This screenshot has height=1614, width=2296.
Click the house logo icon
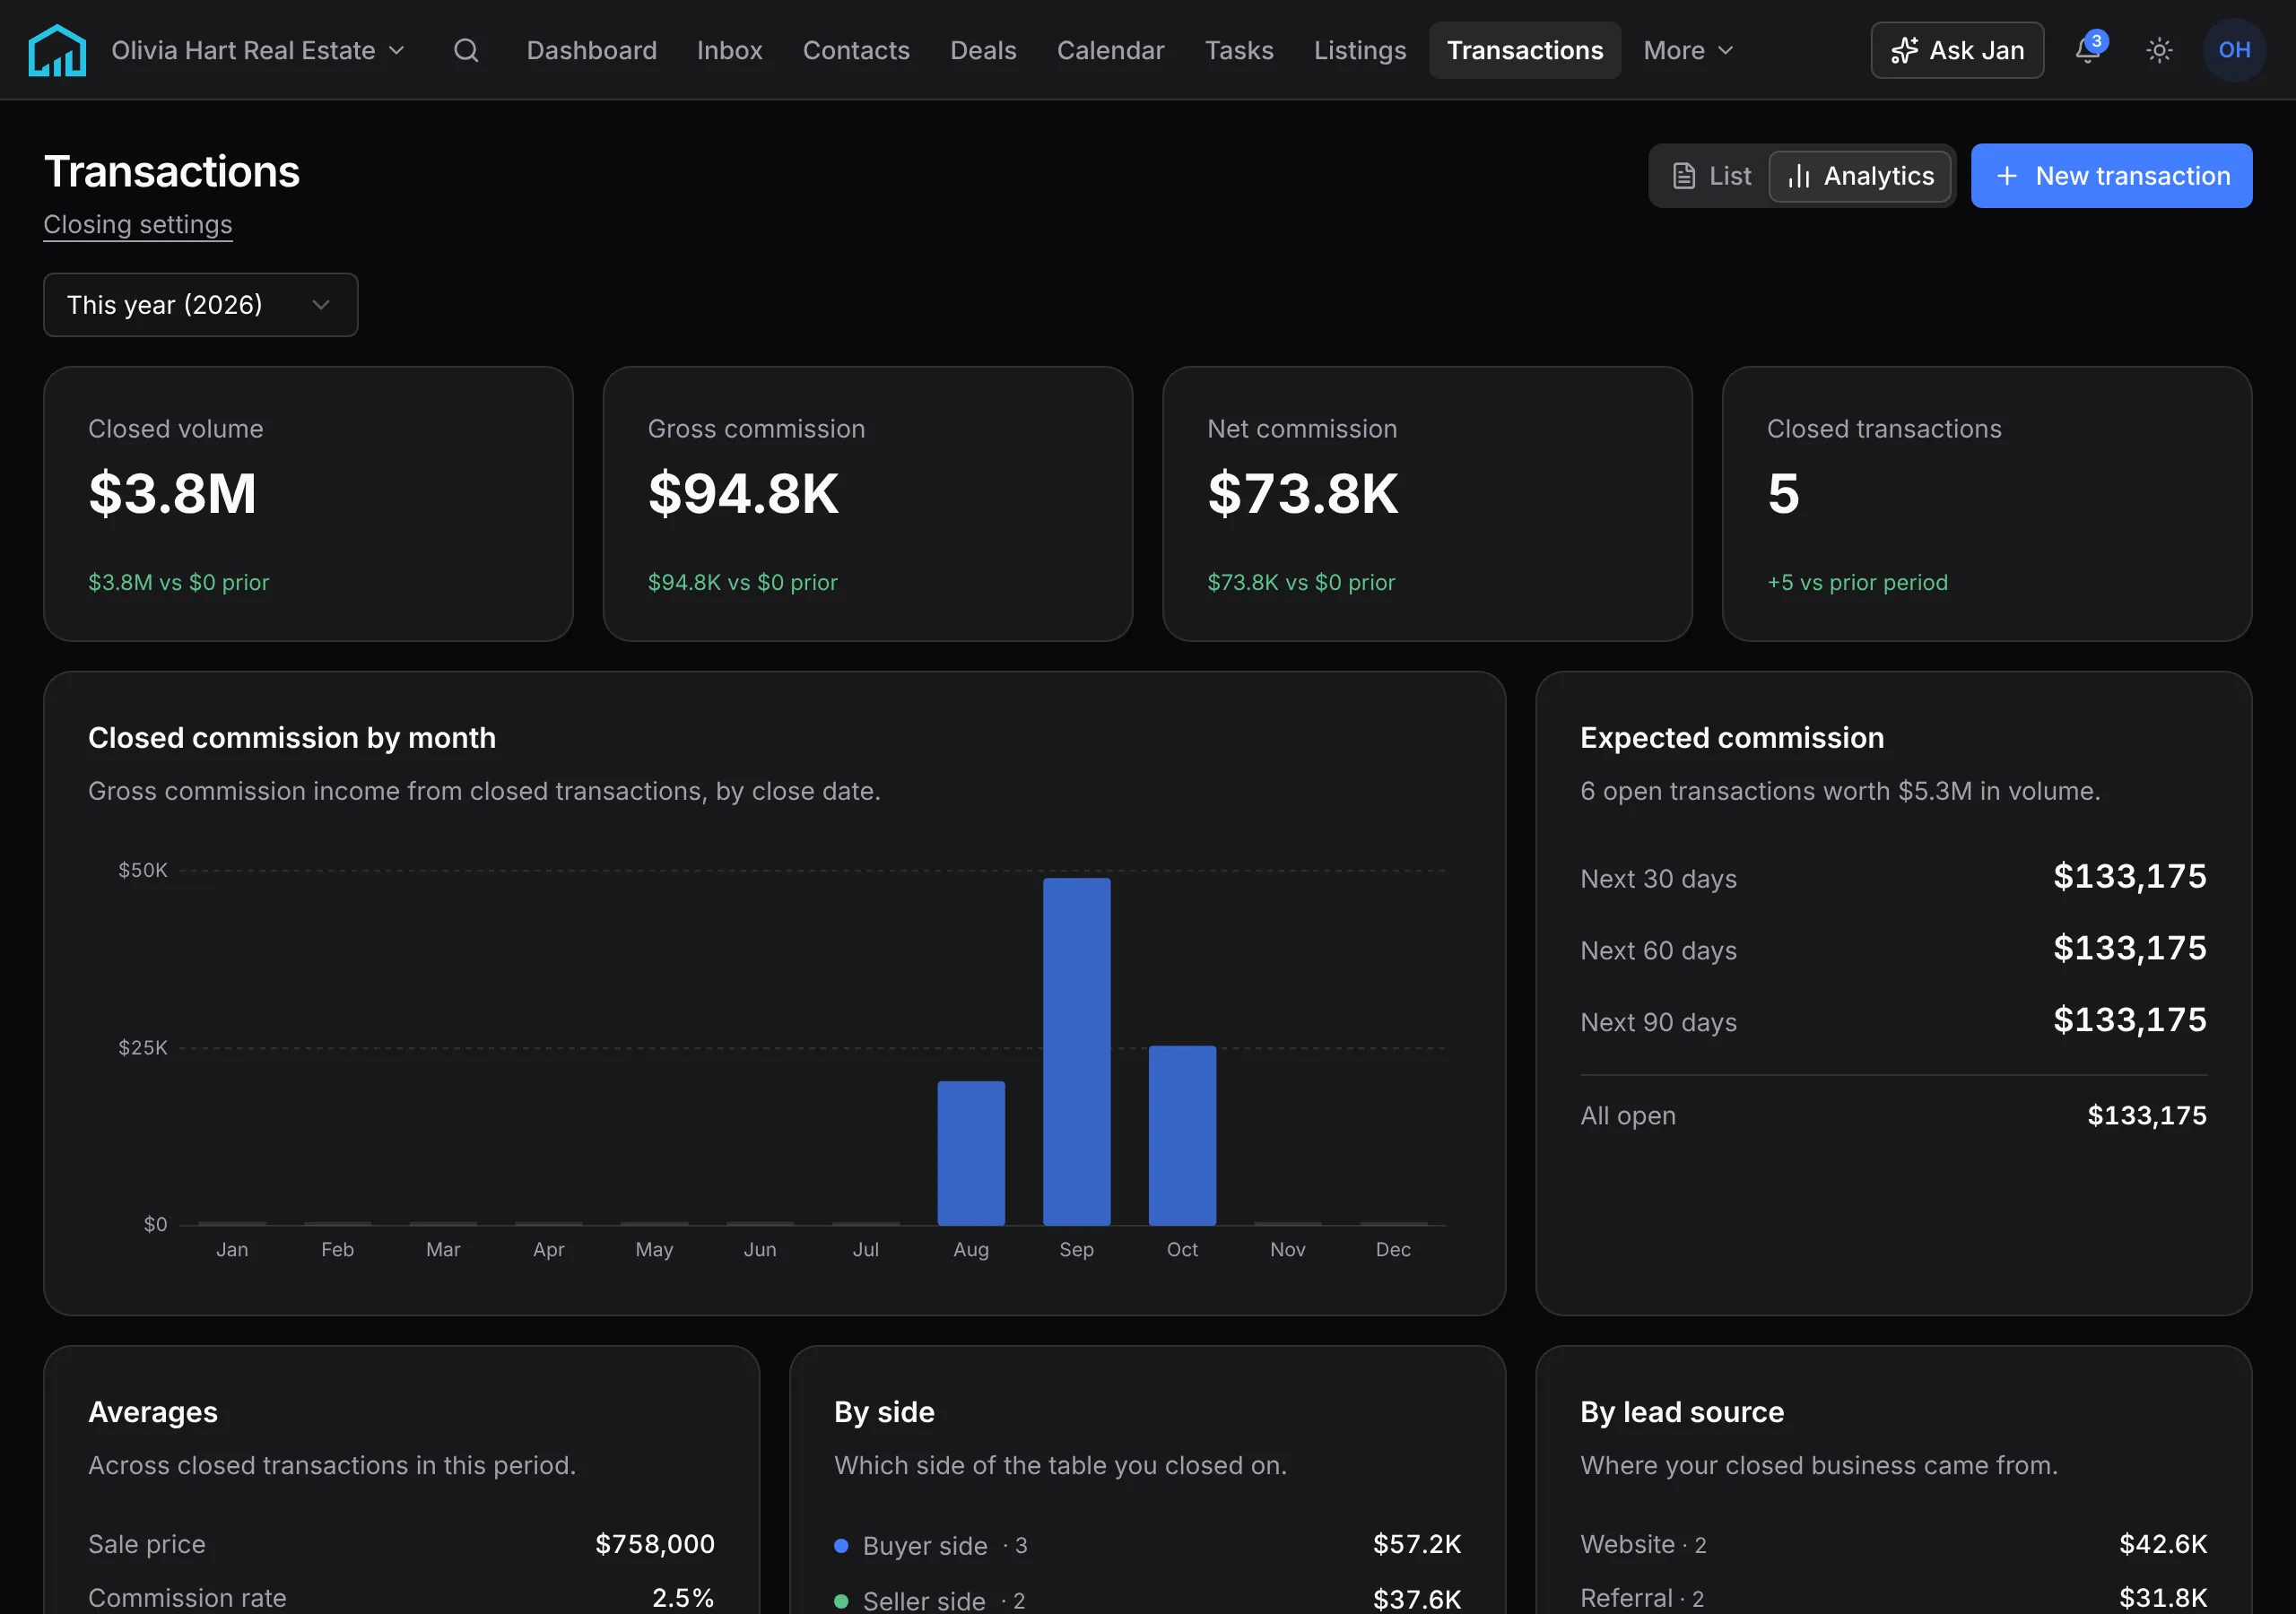57,50
